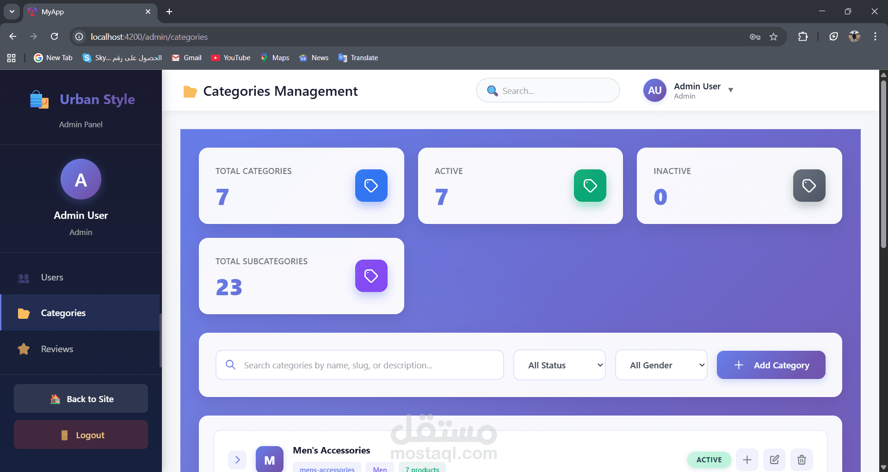Click the large A avatar in sidebar
This screenshot has height=472, width=888.
point(81,180)
